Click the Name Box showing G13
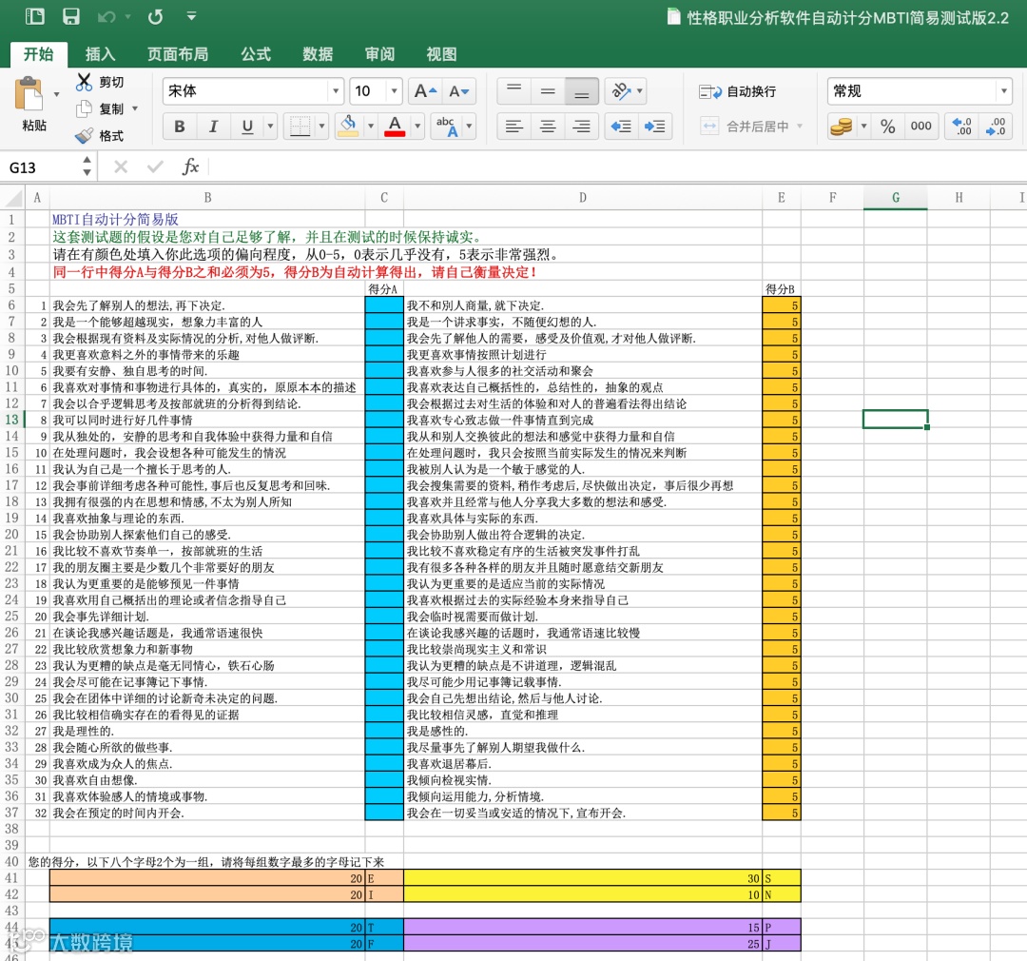The height and width of the screenshot is (961, 1027). pos(43,167)
